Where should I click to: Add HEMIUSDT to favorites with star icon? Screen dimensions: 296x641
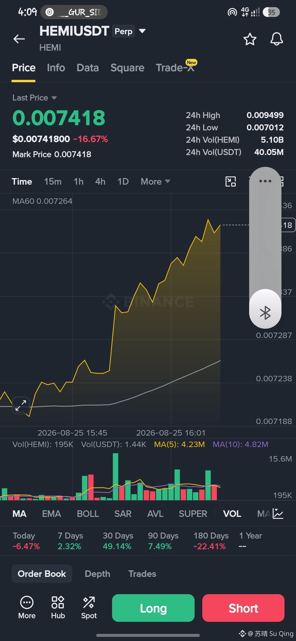[x=250, y=39]
